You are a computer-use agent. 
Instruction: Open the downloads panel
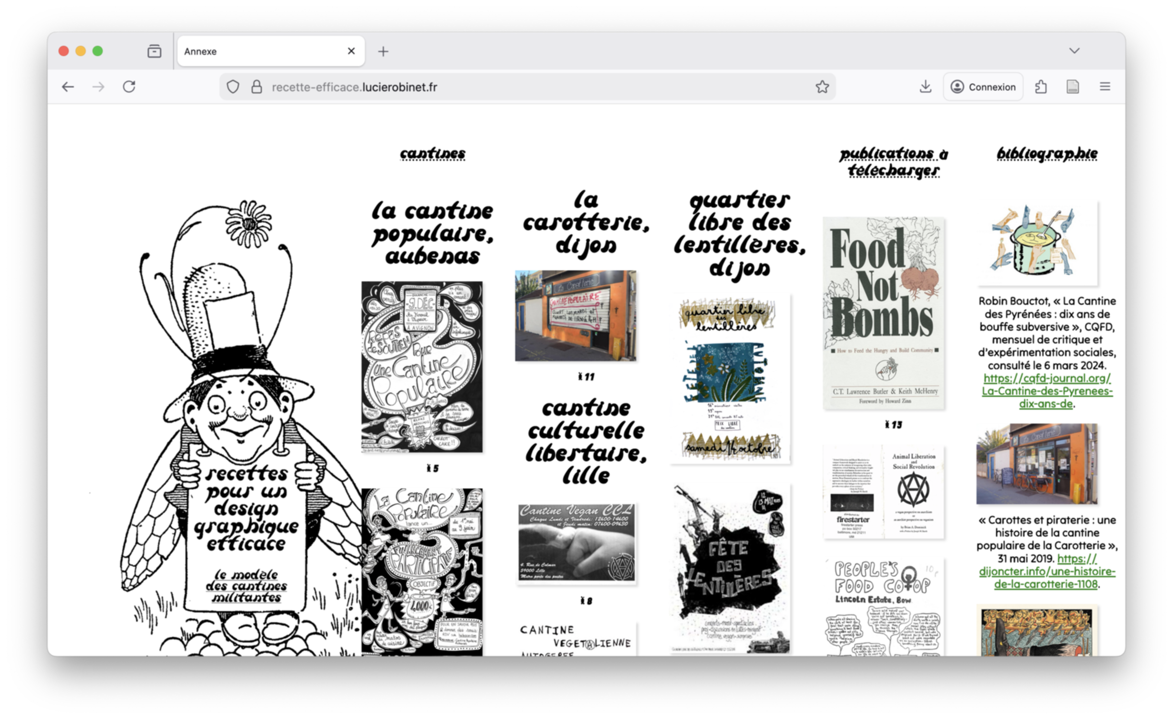click(x=925, y=87)
